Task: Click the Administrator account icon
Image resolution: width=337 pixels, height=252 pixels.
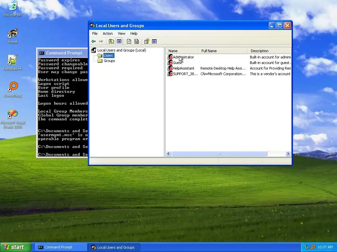Action: point(170,57)
